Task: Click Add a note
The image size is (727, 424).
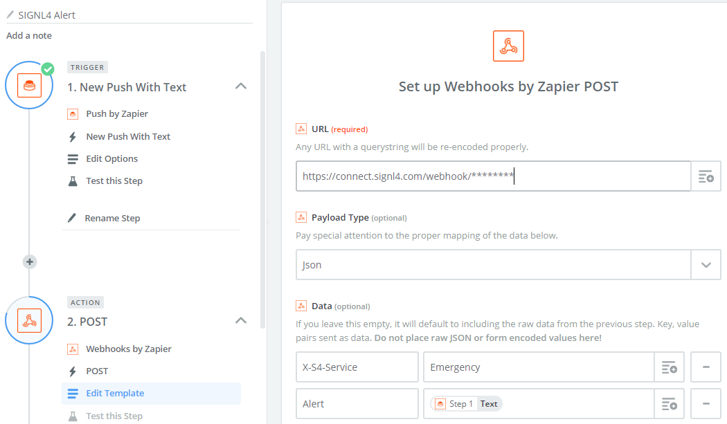Action: coord(29,36)
